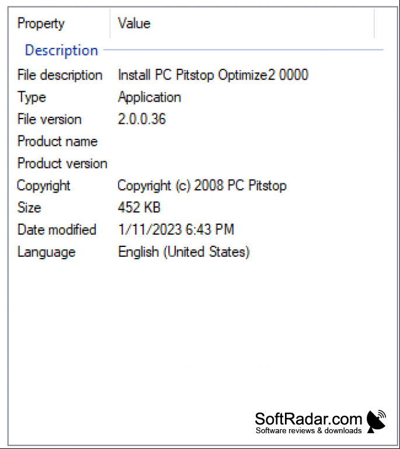Viewport: 400px width, 449px height.
Task: Click the 452 KB size value
Action: (x=139, y=207)
